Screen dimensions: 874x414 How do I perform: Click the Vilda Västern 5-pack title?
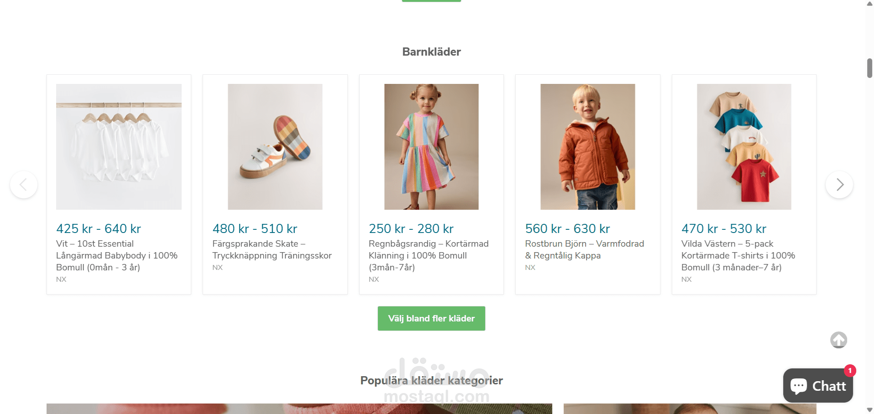click(x=738, y=255)
